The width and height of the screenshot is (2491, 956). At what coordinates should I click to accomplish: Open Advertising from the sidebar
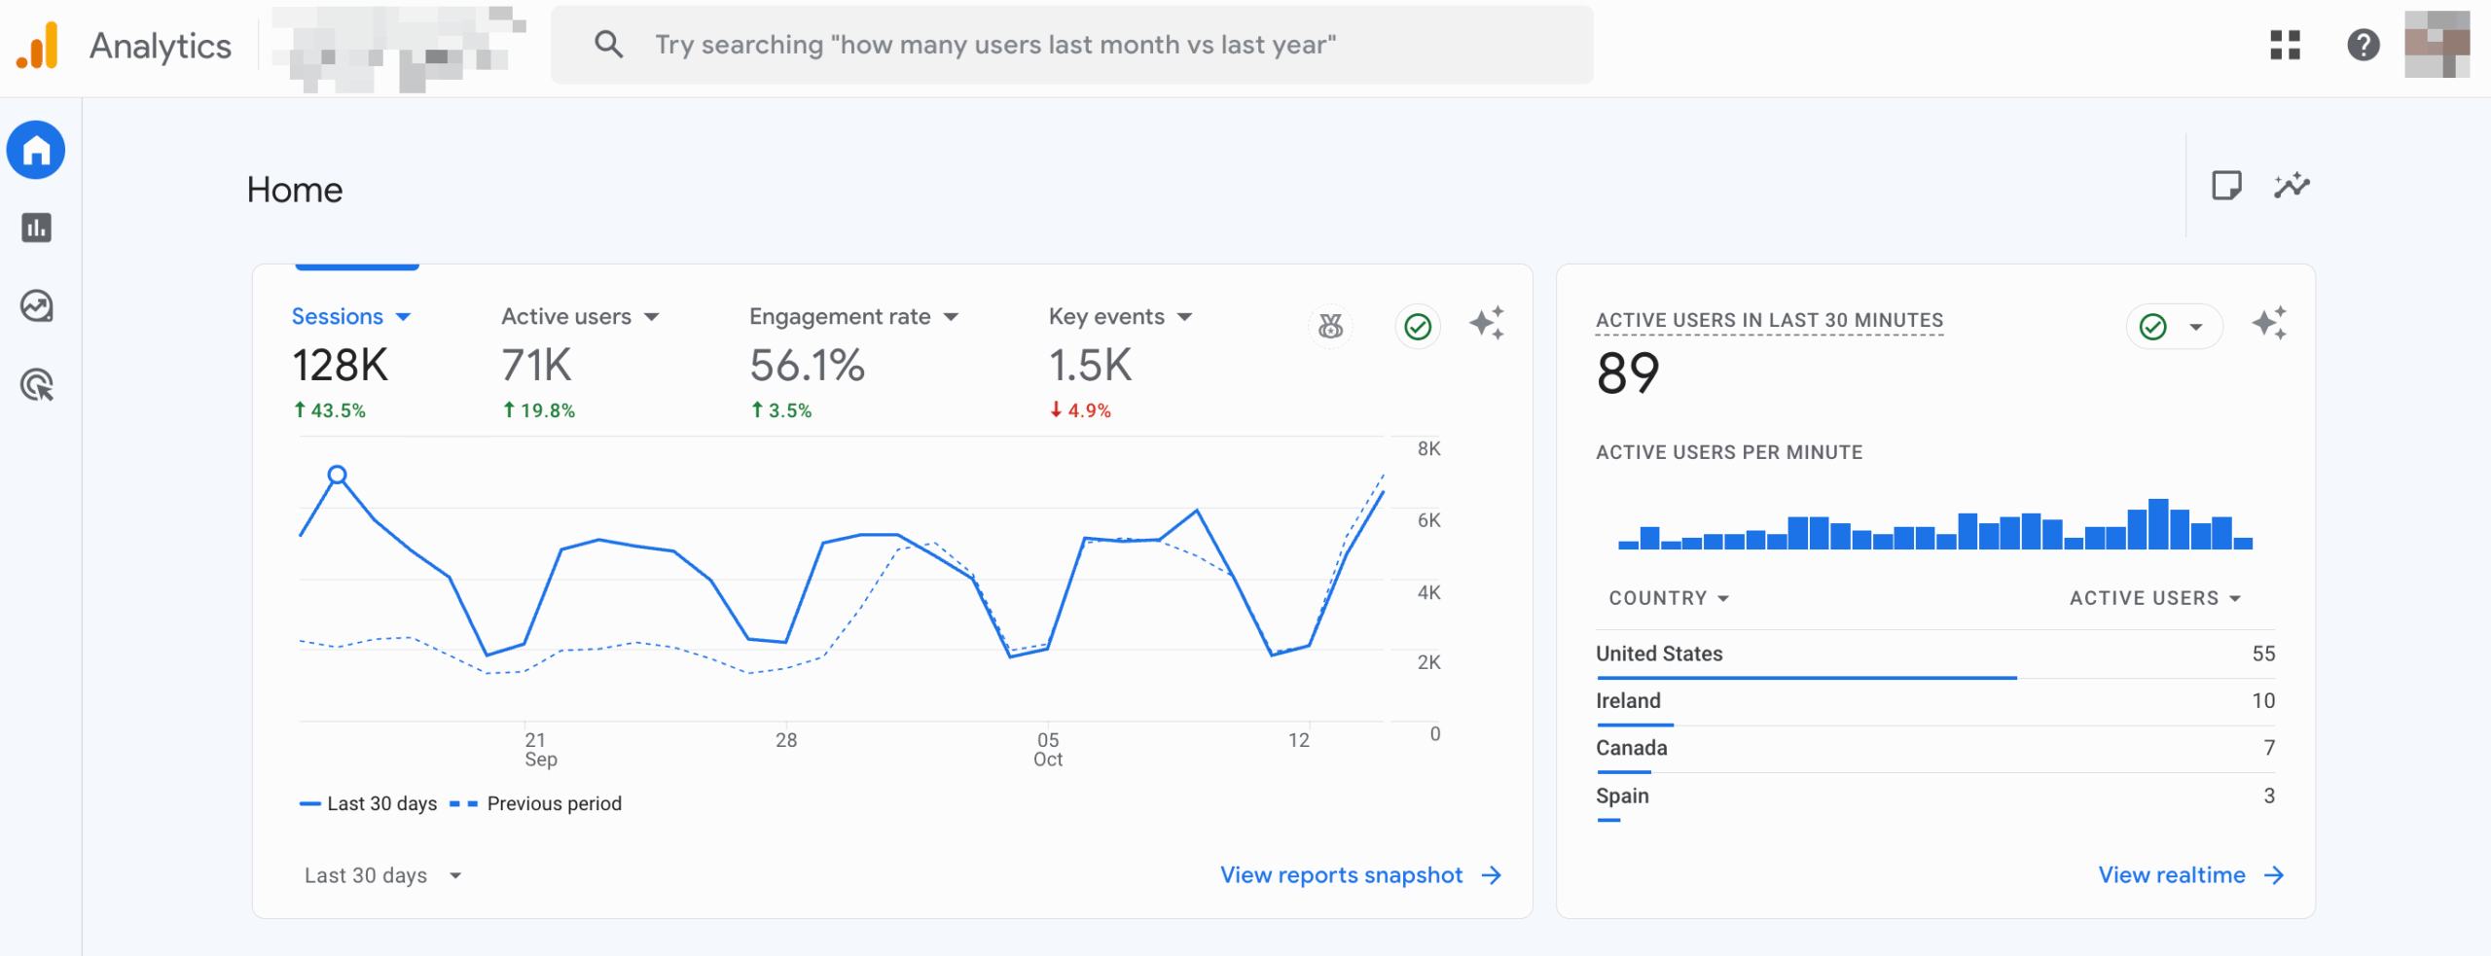click(x=36, y=385)
